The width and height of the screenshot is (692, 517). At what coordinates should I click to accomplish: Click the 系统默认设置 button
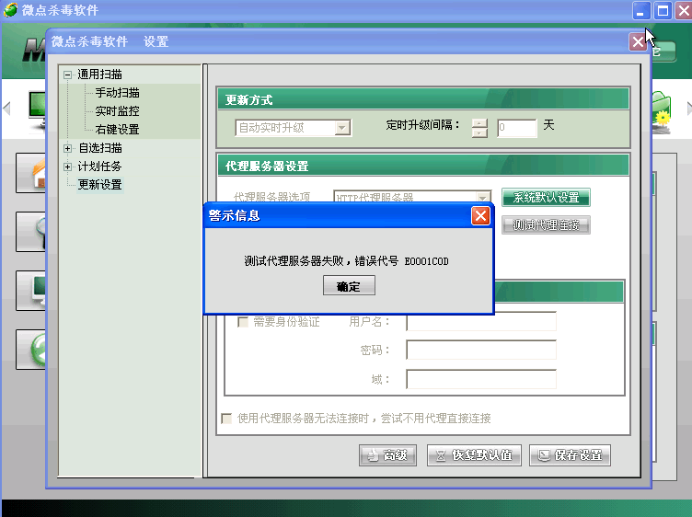(546, 198)
